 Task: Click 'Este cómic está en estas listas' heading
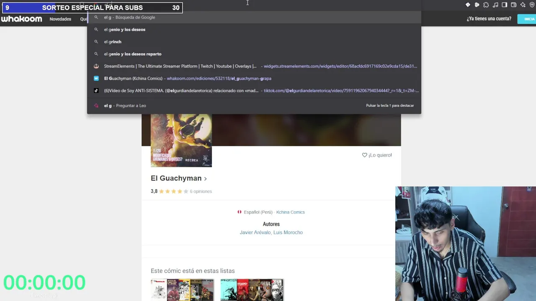click(x=193, y=271)
